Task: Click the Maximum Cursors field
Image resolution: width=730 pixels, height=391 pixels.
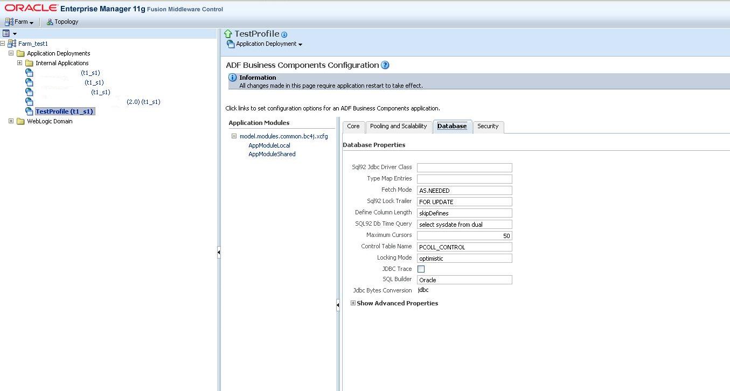Action: pos(464,235)
